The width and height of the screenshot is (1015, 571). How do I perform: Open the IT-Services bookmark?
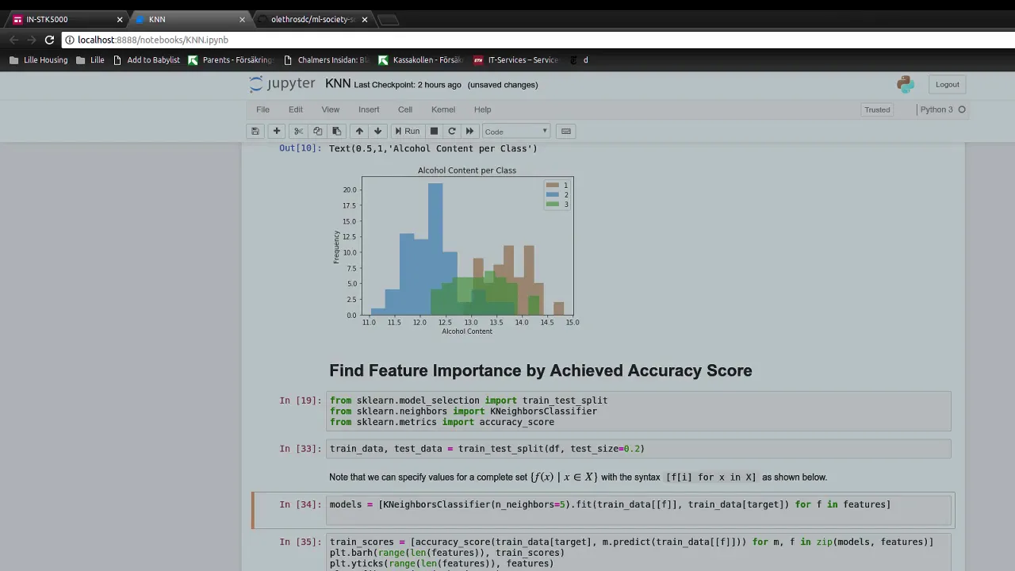tap(515, 59)
